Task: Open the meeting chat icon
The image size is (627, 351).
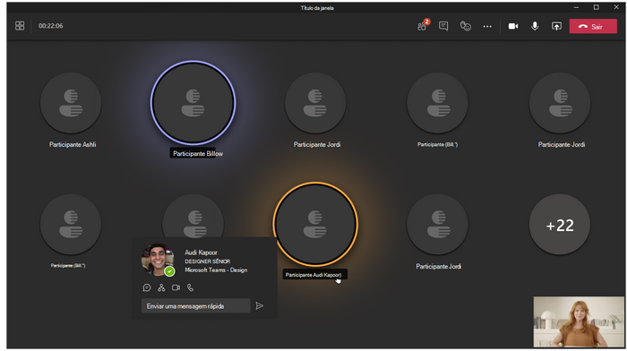Action: click(x=443, y=26)
